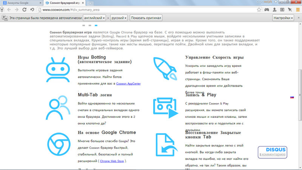Bookmark this page with the star icon
This screenshot has height=170, width=302.
[x=259, y=10]
